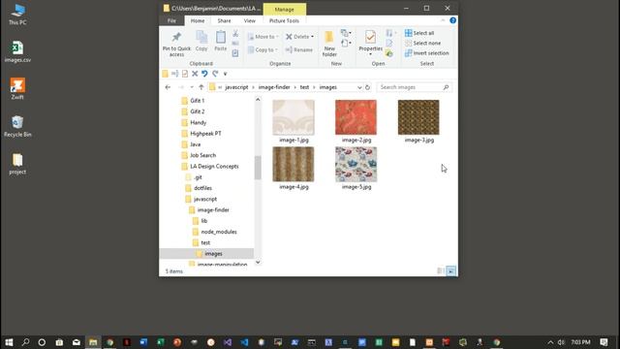Click the Paste shortcut icon in Clipboard
Screen dimensions: 620x349
(x=235, y=53)
